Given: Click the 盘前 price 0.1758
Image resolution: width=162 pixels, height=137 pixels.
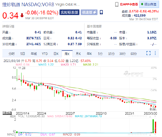Looking at the screenshot, I should (x=134, y=11).
